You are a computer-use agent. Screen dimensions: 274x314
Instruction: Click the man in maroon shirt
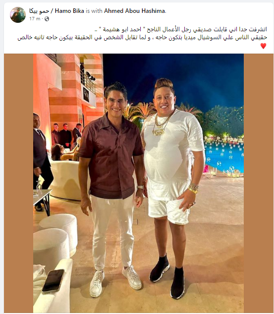(x=112, y=180)
